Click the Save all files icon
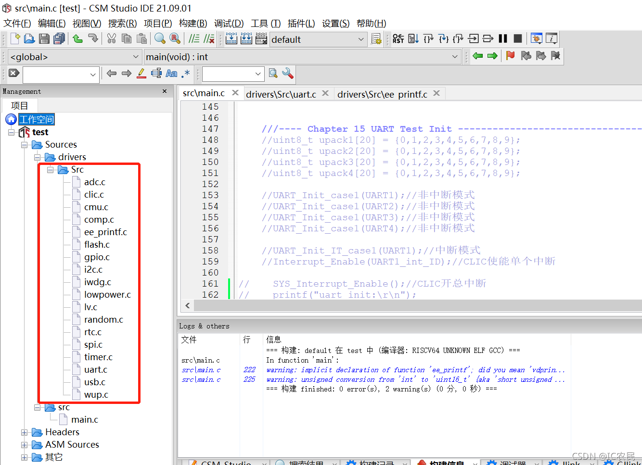Image resolution: width=642 pixels, height=465 pixels. pos(59,39)
